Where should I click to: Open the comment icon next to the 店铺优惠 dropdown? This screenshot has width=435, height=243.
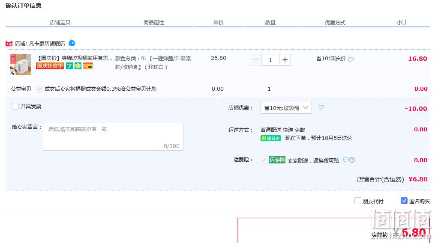tap(321, 107)
